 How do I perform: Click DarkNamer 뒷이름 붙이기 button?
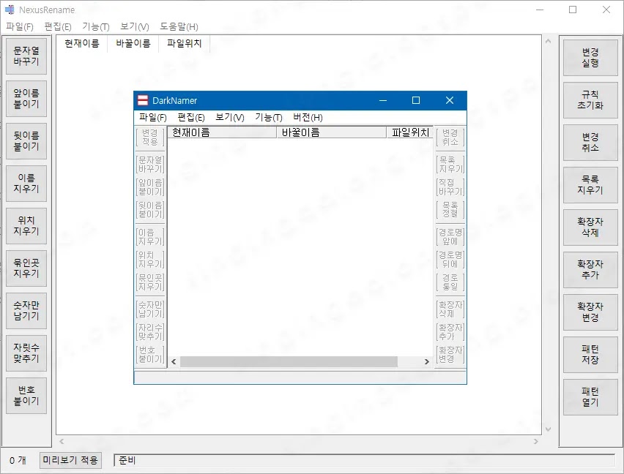tap(150, 210)
